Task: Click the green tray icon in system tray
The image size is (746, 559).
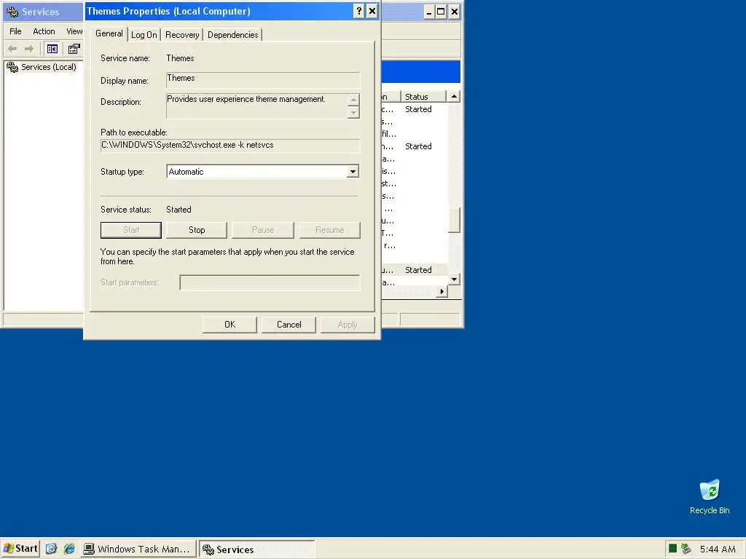Action: (x=672, y=549)
